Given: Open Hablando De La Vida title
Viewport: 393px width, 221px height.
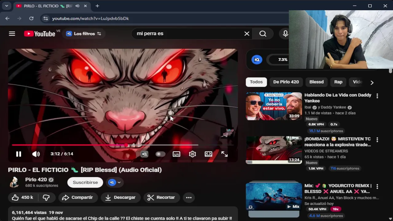Looking at the screenshot, I should 338,98.
